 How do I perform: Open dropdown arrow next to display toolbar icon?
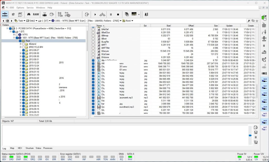click(x=139, y=15)
